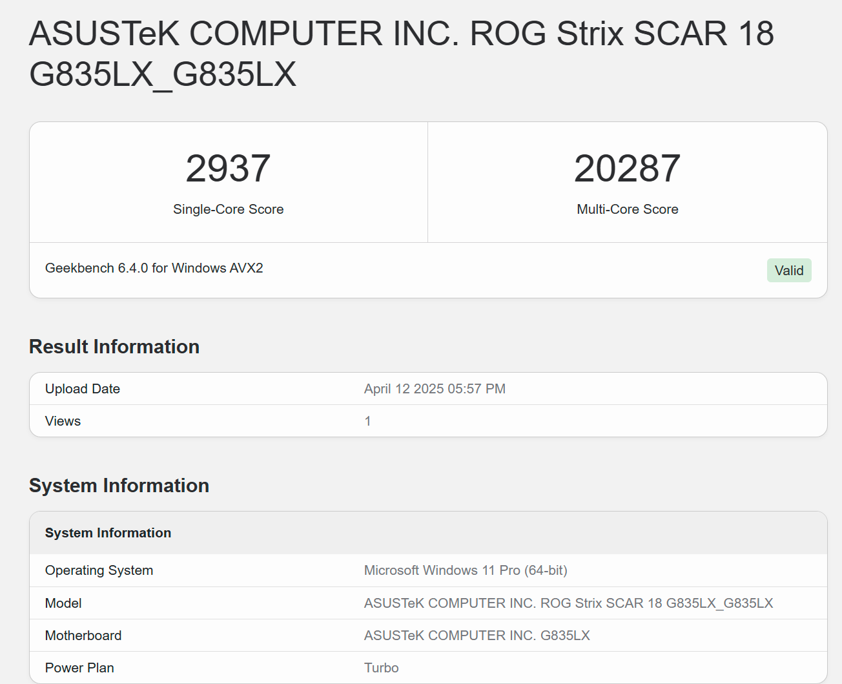Click the Valid status badge
Viewport: 842px width, 684px height.
789,270
